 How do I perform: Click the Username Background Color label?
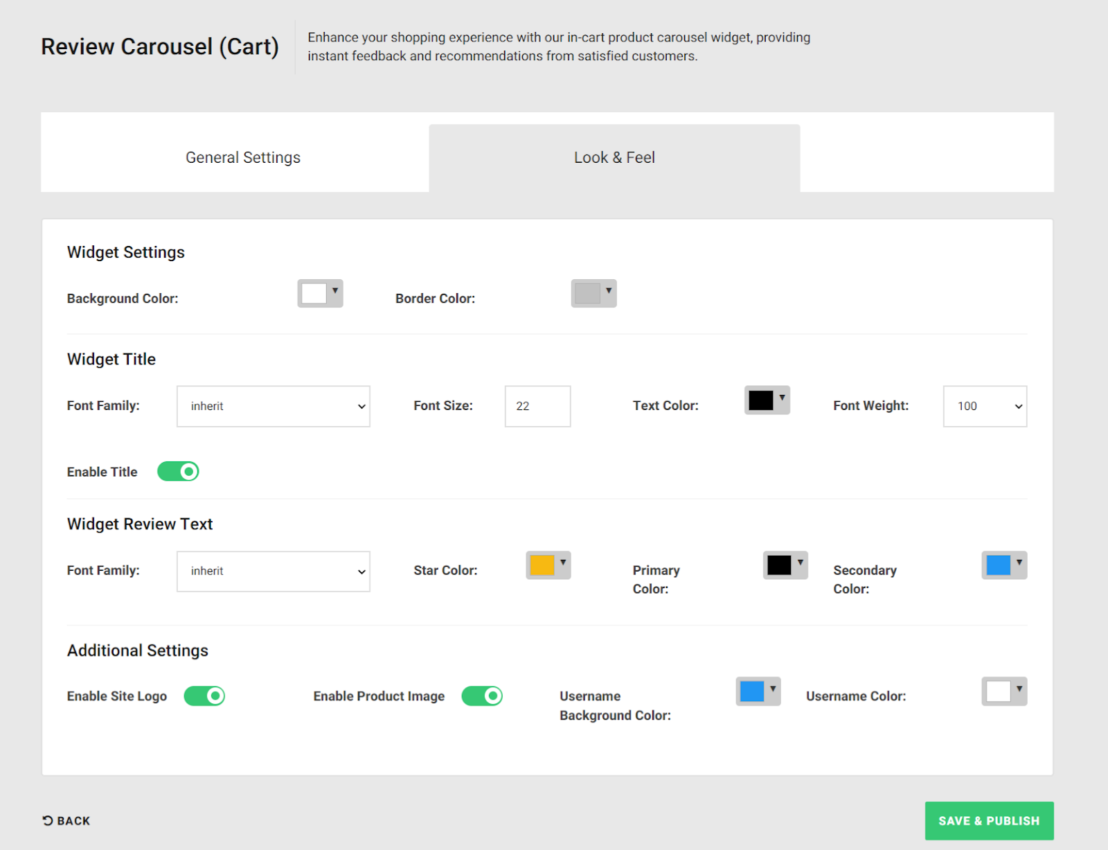point(615,706)
